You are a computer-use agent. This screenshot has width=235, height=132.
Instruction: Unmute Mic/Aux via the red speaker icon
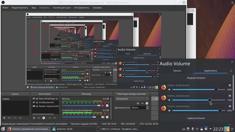tap(103, 106)
